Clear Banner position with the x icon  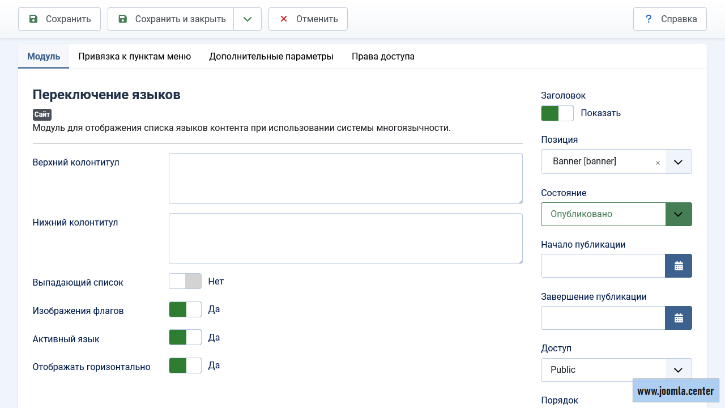click(658, 163)
